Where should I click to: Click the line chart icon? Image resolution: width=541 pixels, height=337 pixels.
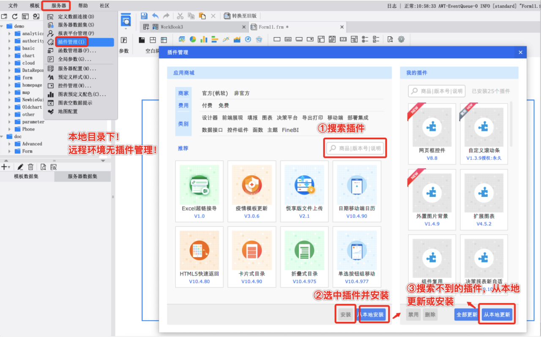pos(226,39)
